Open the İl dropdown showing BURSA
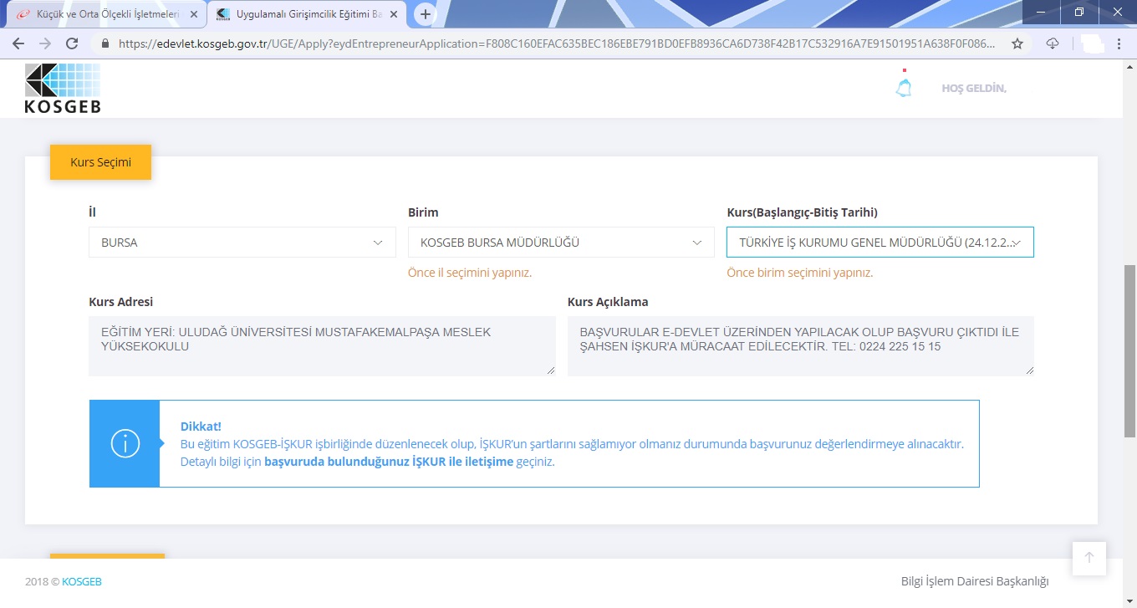Image resolution: width=1137 pixels, height=608 pixels. 242,243
